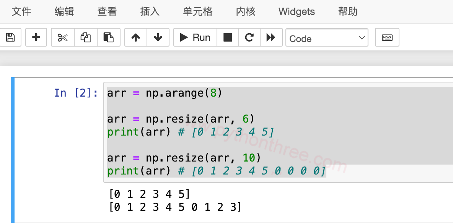Open the 插入 menu

click(150, 12)
